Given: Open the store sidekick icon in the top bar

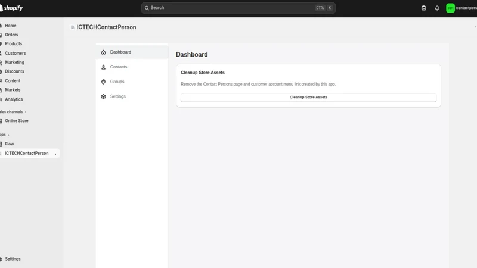Looking at the screenshot, I should click(424, 8).
